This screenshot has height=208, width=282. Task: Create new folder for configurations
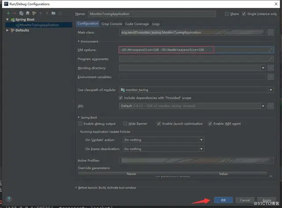(x=53, y=13)
